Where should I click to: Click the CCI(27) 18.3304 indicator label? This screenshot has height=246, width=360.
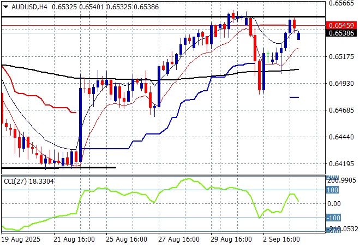coord(29,181)
